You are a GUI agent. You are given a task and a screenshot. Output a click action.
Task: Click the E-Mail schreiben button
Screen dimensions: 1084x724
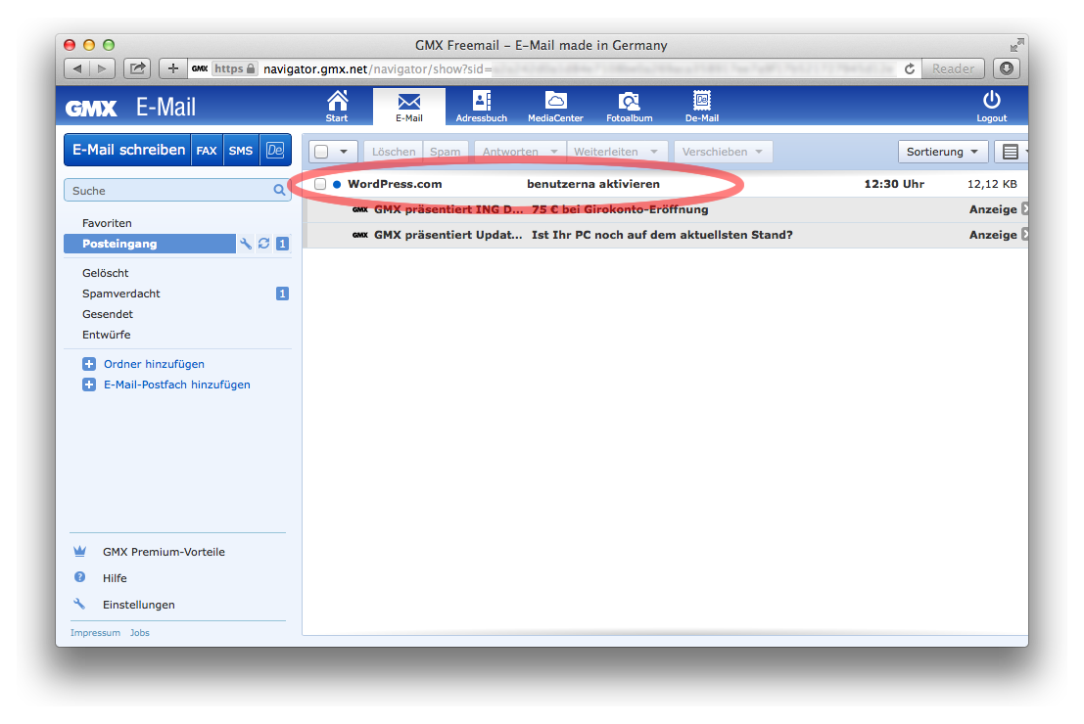pos(128,150)
